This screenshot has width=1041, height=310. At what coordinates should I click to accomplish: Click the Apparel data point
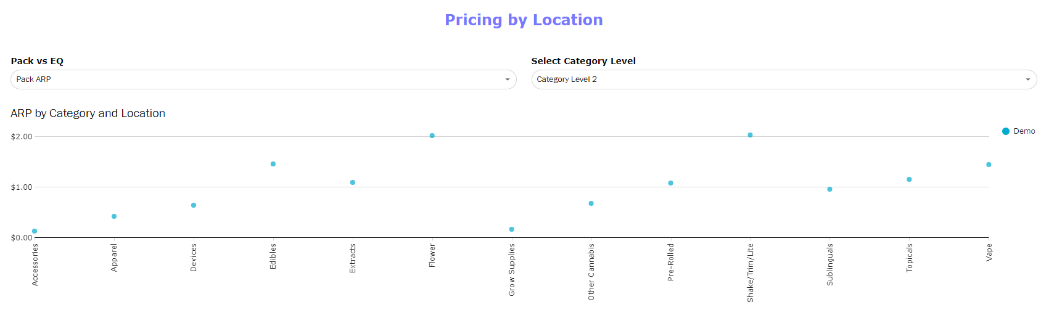114,216
